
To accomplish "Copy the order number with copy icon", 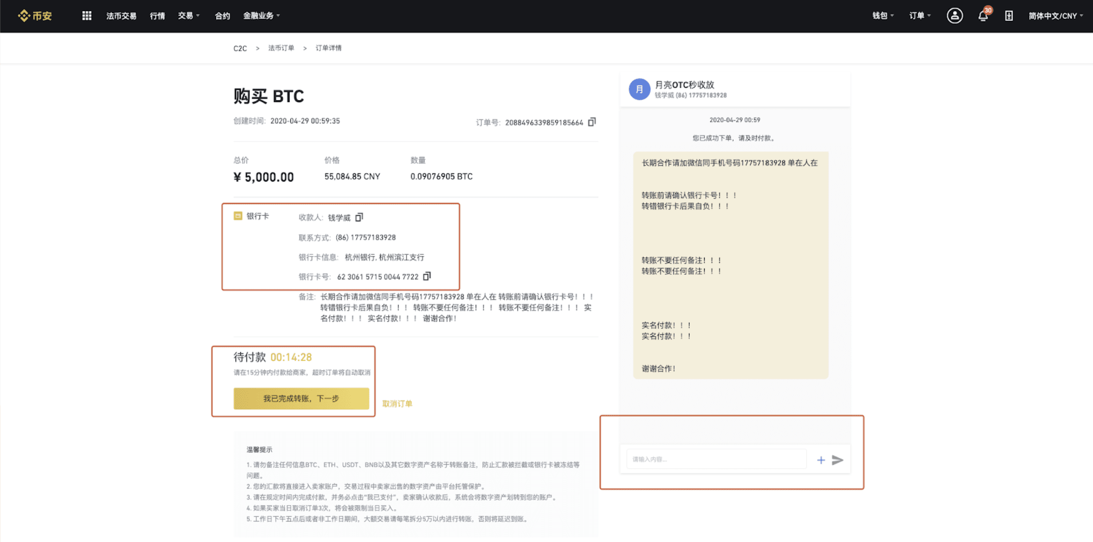I will coord(592,122).
